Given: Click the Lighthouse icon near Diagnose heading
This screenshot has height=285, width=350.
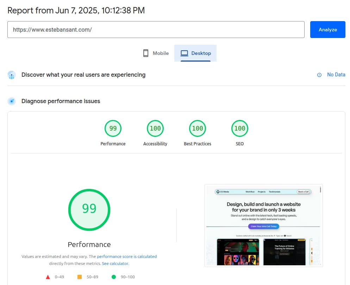Looking at the screenshot, I should [11, 101].
